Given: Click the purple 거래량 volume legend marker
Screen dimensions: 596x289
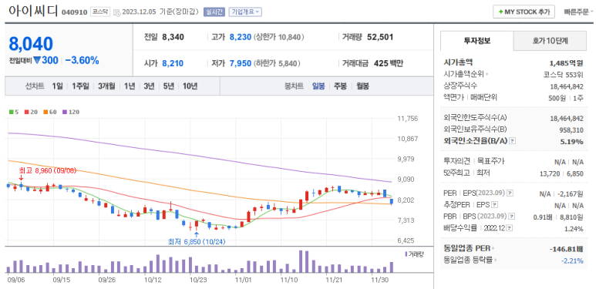Looking at the screenshot, I should [406, 254].
